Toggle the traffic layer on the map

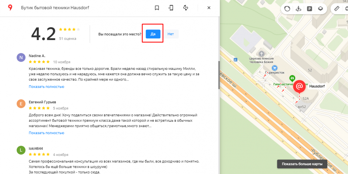(287, 9)
